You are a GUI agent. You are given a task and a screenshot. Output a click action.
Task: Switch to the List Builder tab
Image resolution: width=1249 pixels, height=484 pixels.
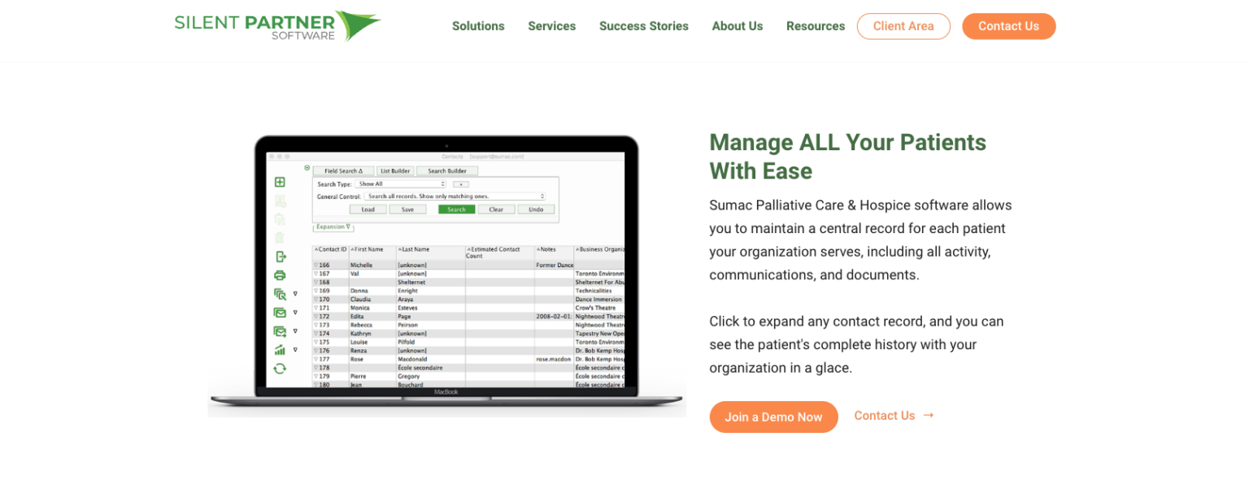pos(395,171)
